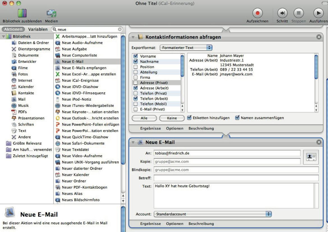This screenshot has width=328, height=232.
Task: Click the Neue Safari-Dokumente icon
Action: 58,143
